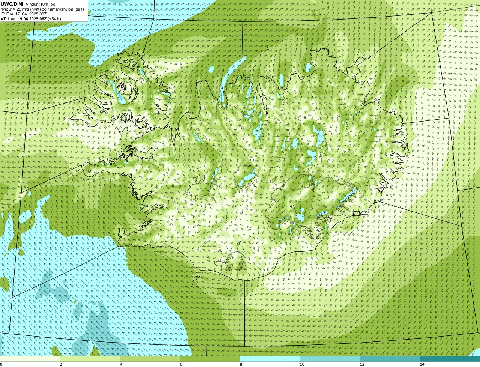This screenshot has width=480, height=367.
Task: Click the scale label 6
Action: point(181,364)
